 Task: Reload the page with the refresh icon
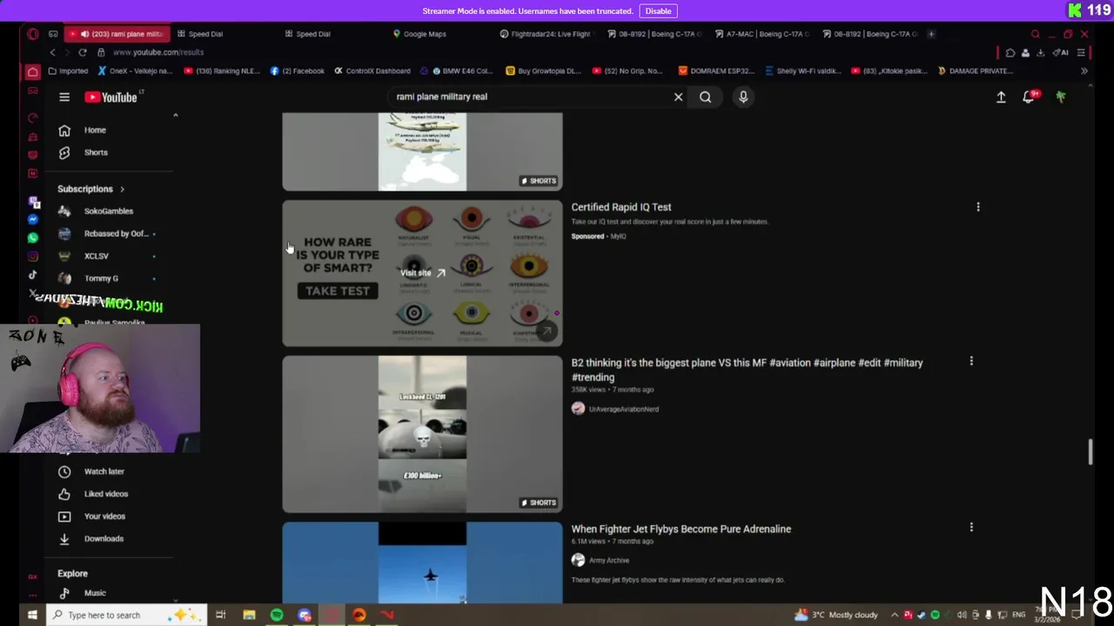83,52
